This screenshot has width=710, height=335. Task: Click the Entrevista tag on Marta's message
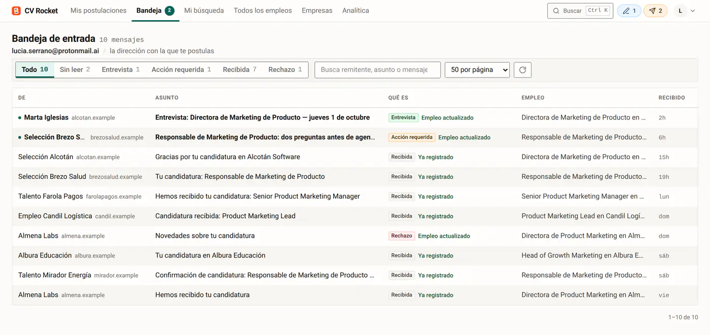point(403,118)
